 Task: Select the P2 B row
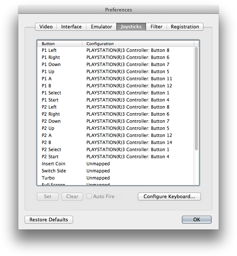[116, 143]
